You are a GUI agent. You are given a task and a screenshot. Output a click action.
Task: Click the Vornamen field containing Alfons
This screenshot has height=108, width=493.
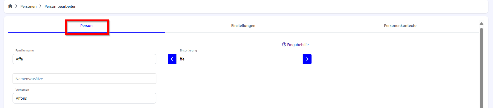tap(84, 98)
